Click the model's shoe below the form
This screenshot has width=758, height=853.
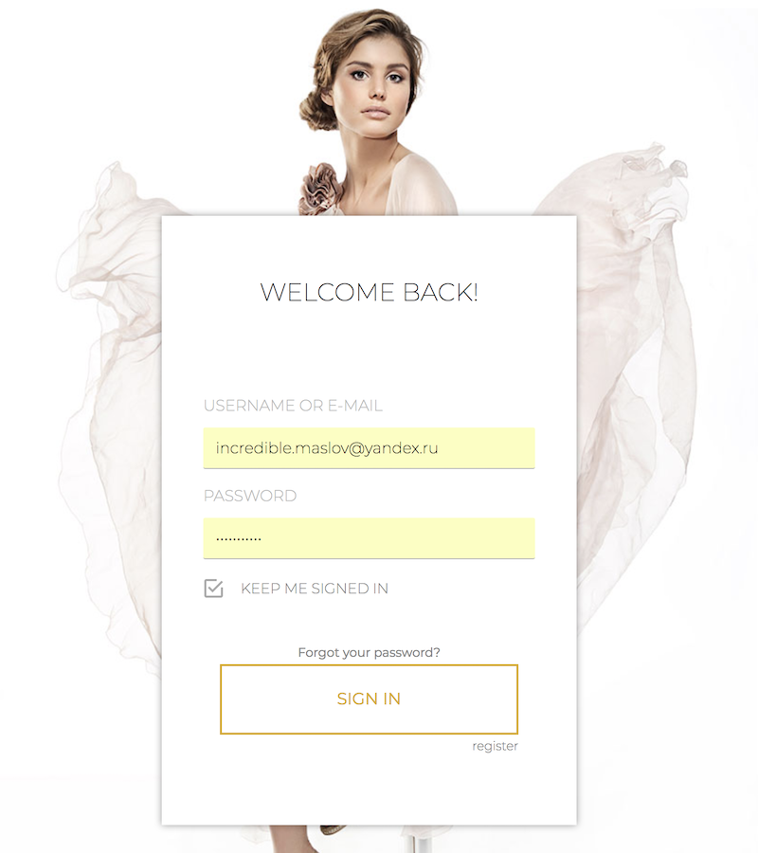pos(333,830)
